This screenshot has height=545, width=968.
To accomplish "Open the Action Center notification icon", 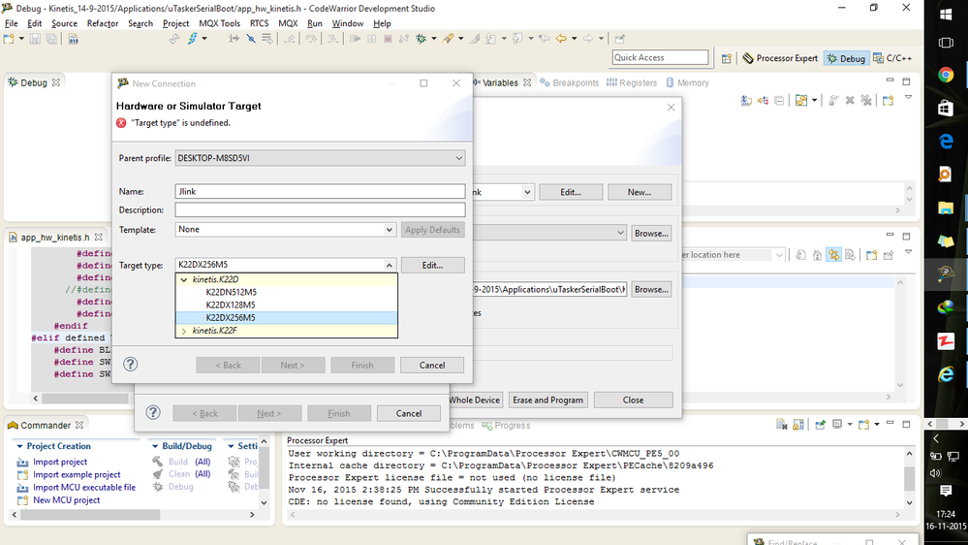I will click(x=945, y=491).
